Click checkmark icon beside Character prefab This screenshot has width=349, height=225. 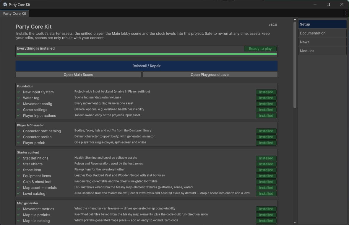[19, 137]
